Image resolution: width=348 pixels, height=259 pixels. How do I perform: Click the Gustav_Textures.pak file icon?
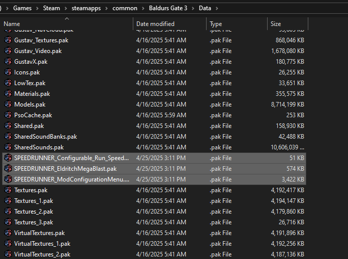click(x=8, y=40)
